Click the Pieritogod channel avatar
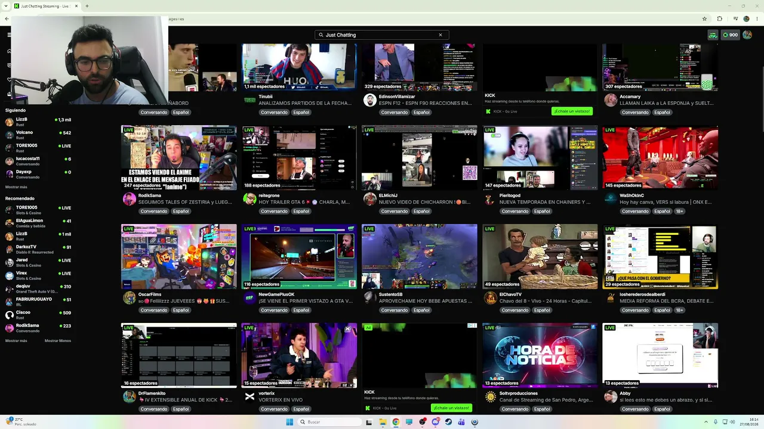 point(491,199)
